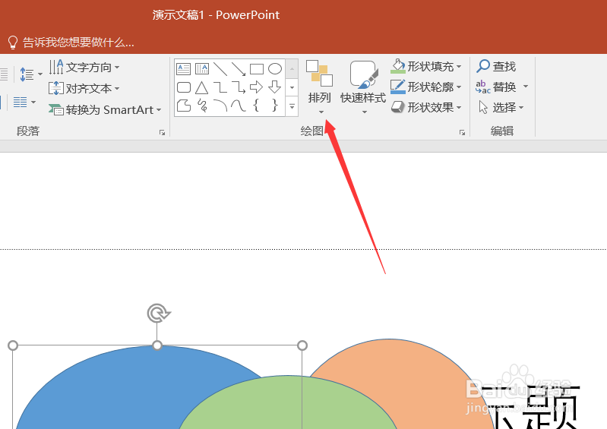Expand the full shapes gallery
Image resolution: width=607 pixels, height=429 pixels.
(292, 106)
